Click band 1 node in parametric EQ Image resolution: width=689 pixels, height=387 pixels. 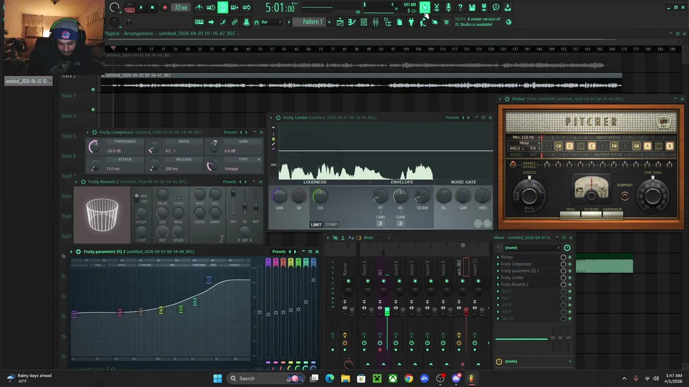point(74,314)
